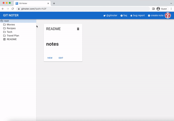Reload the page with browser refresh icon
Viewport: 174px width, 121px height.
click(x=13, y=9)
